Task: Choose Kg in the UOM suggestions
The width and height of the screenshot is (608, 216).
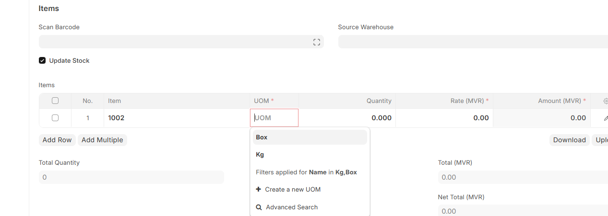Action: (x=310, y=154)
